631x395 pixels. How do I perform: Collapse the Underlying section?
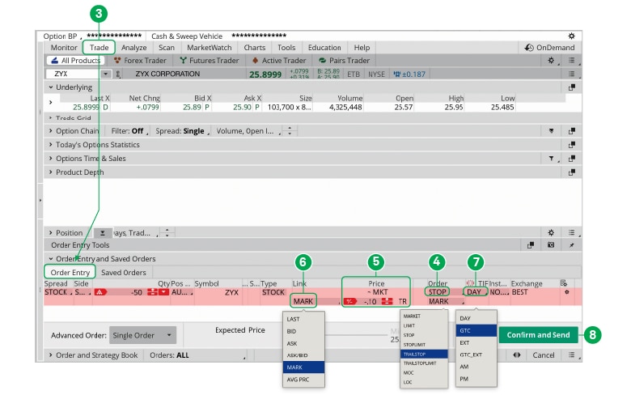click(51, 87)
